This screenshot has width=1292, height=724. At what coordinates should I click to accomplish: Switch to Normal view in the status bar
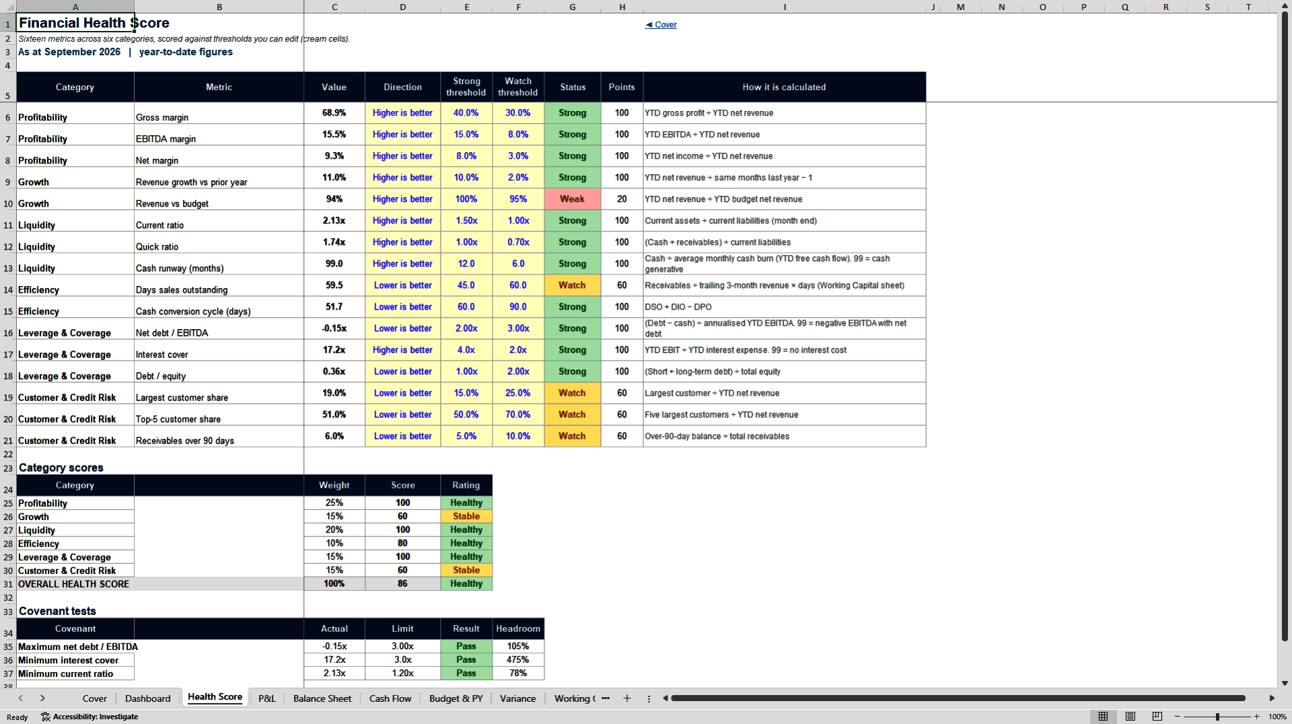point(1103,717)
